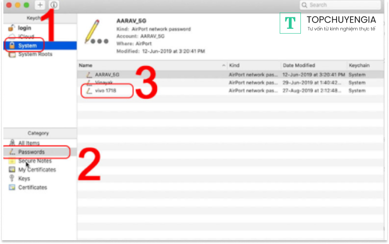This screenshot has height=244, width=389.
Task: Select the Passwords category
Action: pyautogui.click(x=31, y=152)
